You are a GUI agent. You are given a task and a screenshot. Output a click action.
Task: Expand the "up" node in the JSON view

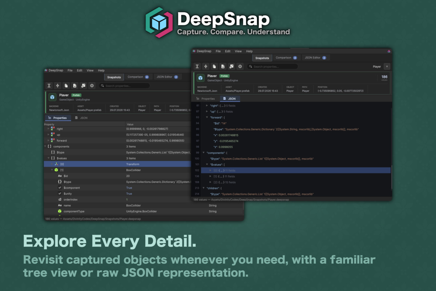click(x=207, y=111)
